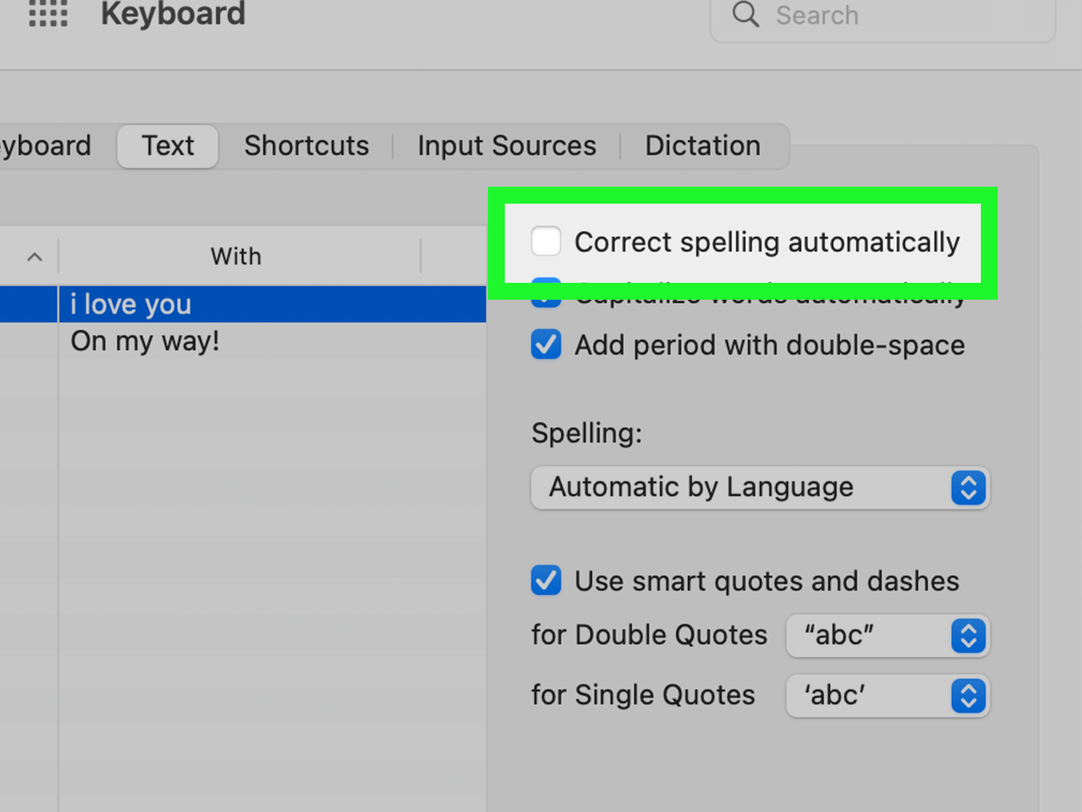This screenshot has height=812, width=1082.
Task: Enable Correct spelling automatically checkbox
Action: (x=546, y=241)
